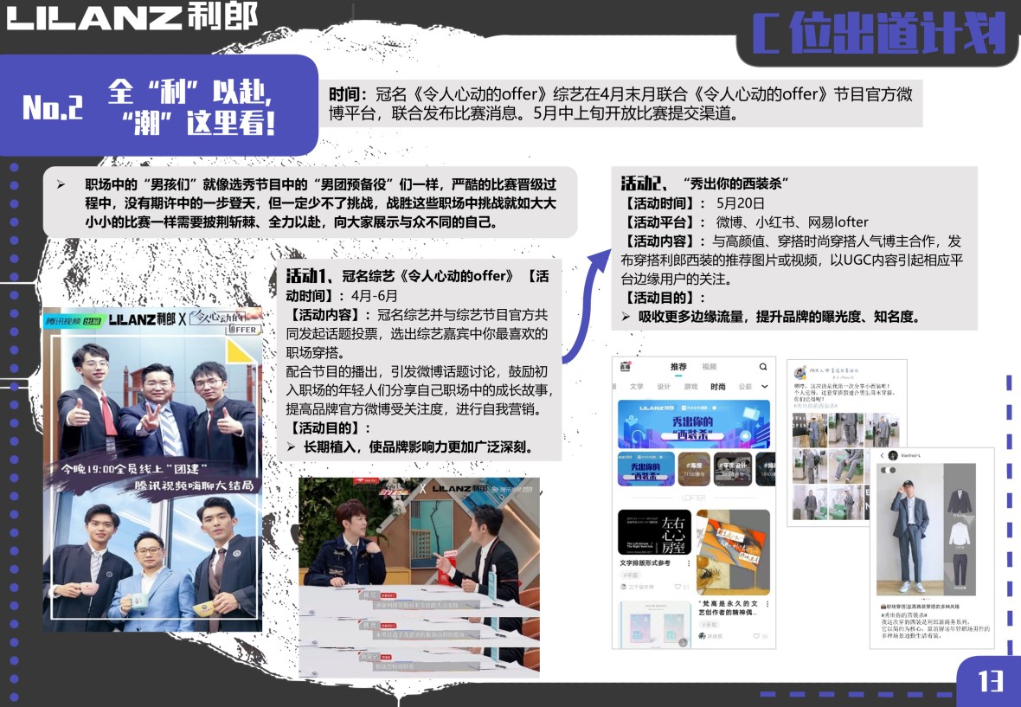Select the 文学 category tab
Image resolution: width=1021 pixels, height=707 pixels.
pyautogui.click(x=636, y=387)
